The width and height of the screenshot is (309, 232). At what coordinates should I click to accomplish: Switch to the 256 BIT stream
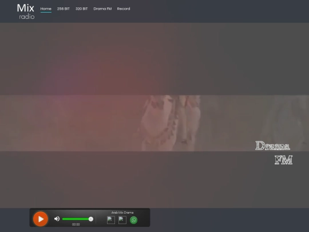tap(64, 9)
